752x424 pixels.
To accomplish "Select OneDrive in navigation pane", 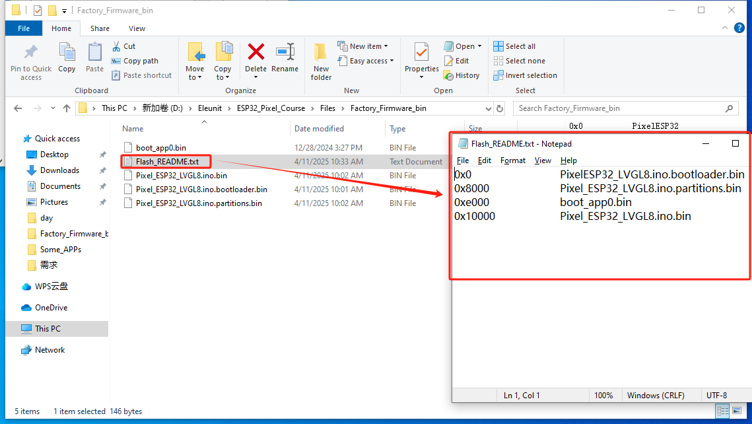I will click(51, 308).
